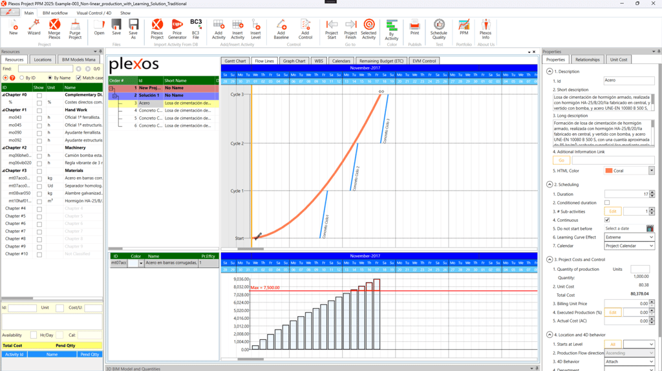
Task: Collapse Chapter #1 tree node
Action: (4, 110)
